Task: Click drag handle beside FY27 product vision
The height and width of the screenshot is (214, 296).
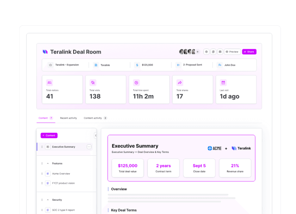Action: 42,183
